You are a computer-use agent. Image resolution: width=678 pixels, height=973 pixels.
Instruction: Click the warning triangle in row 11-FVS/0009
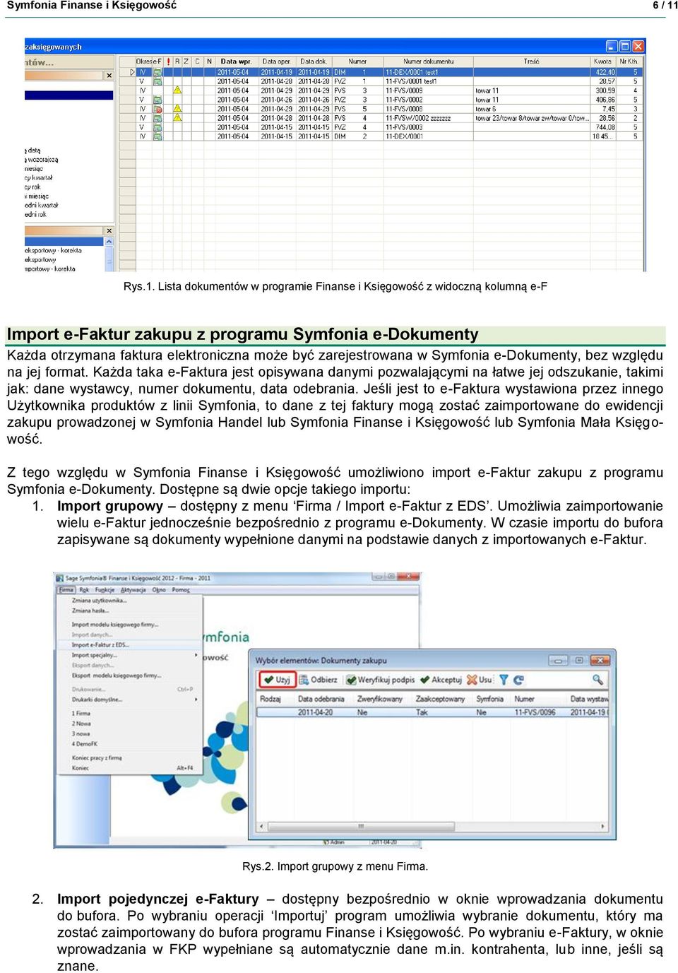[177, 90]
